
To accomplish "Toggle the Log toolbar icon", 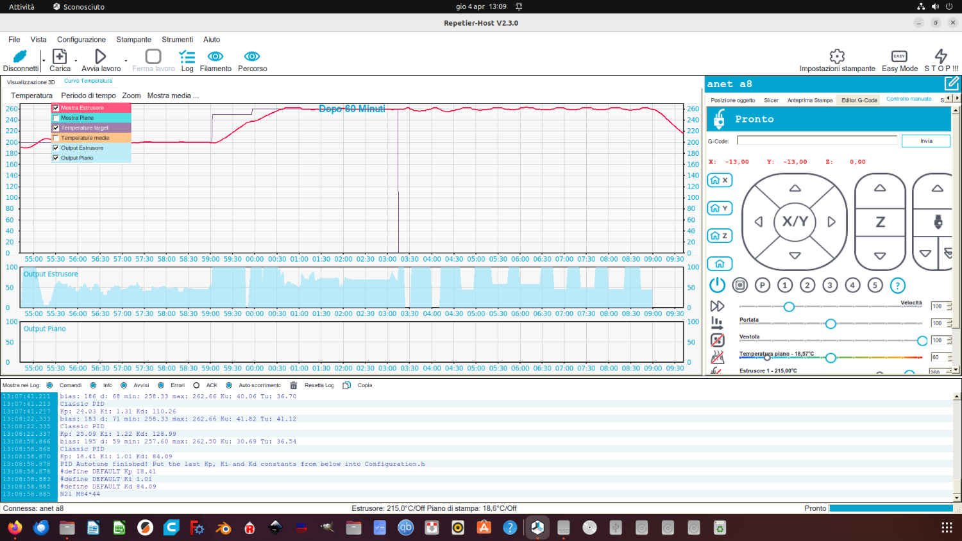I will pyautogui.click(x=187, y=57).
